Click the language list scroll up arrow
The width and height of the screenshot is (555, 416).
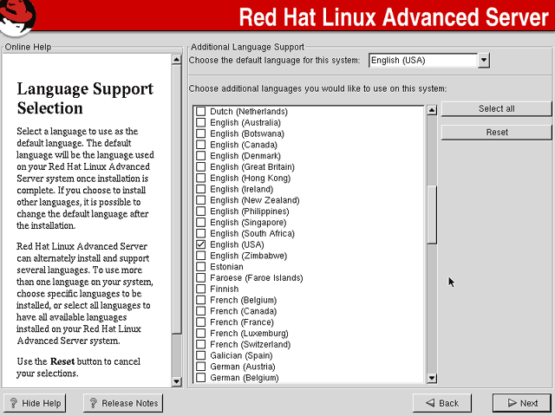[432, 110]
